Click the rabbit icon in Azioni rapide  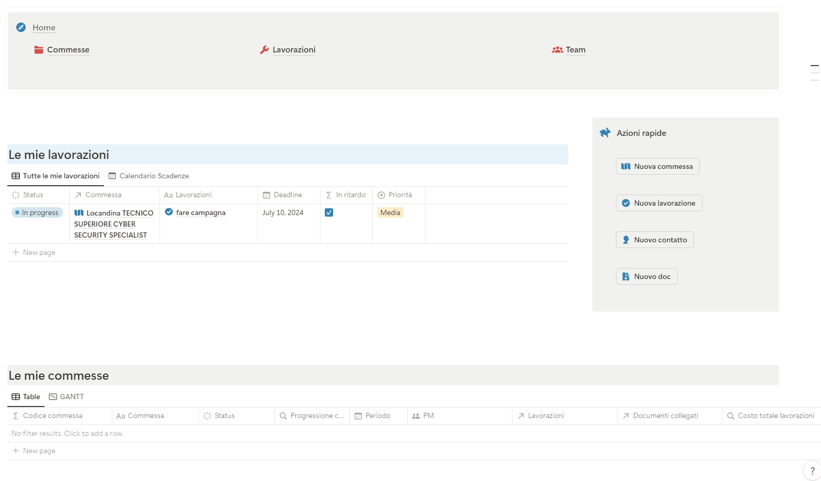tap(605, 133)
